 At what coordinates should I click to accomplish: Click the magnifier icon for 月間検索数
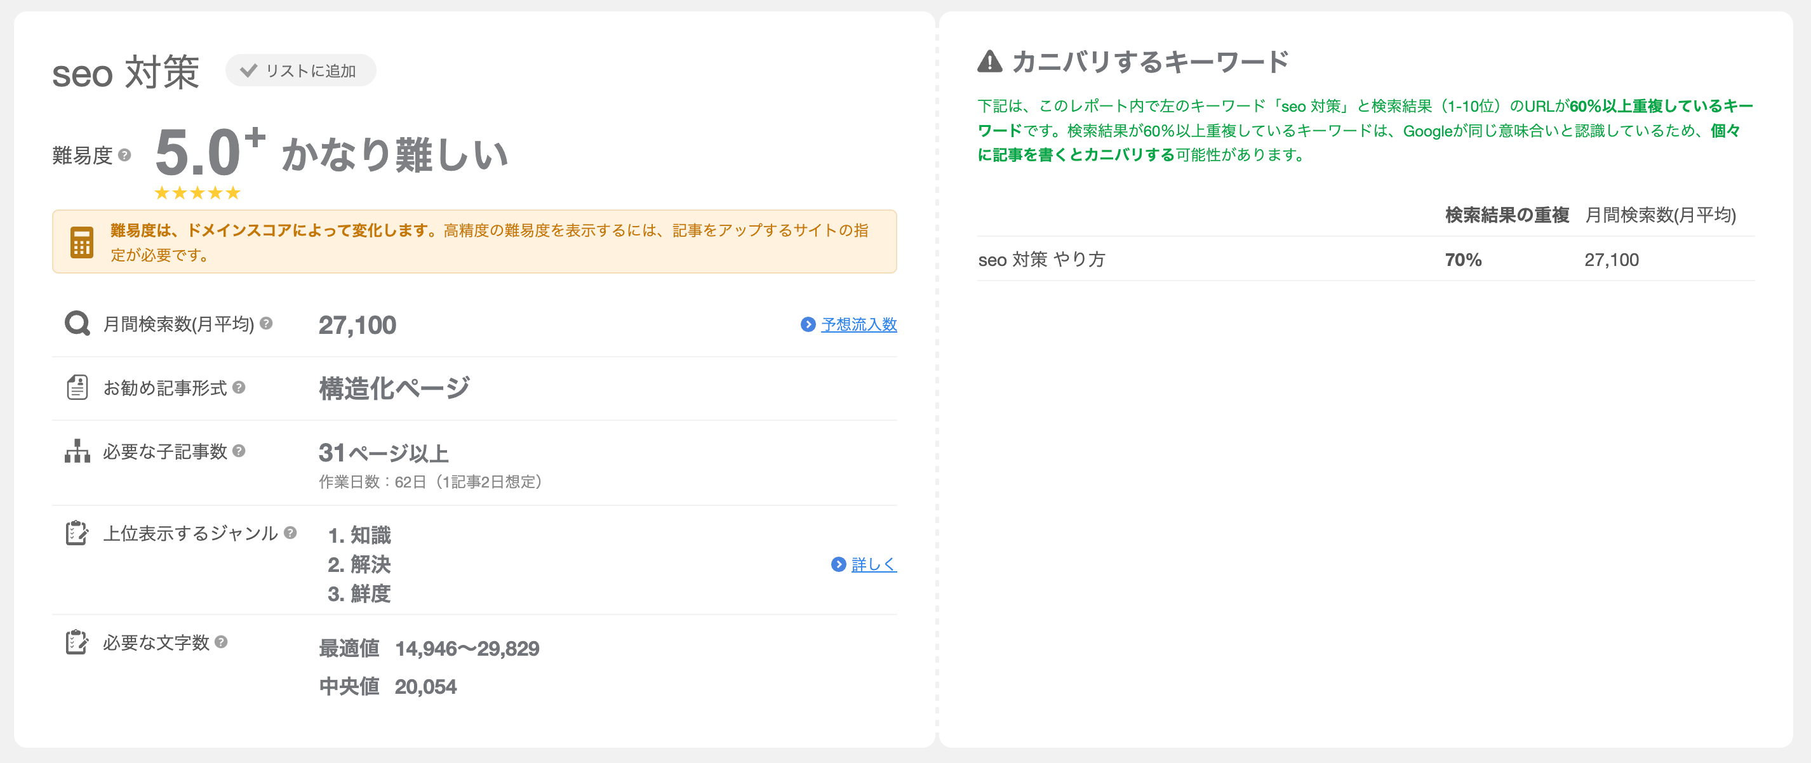click(77, 324)
